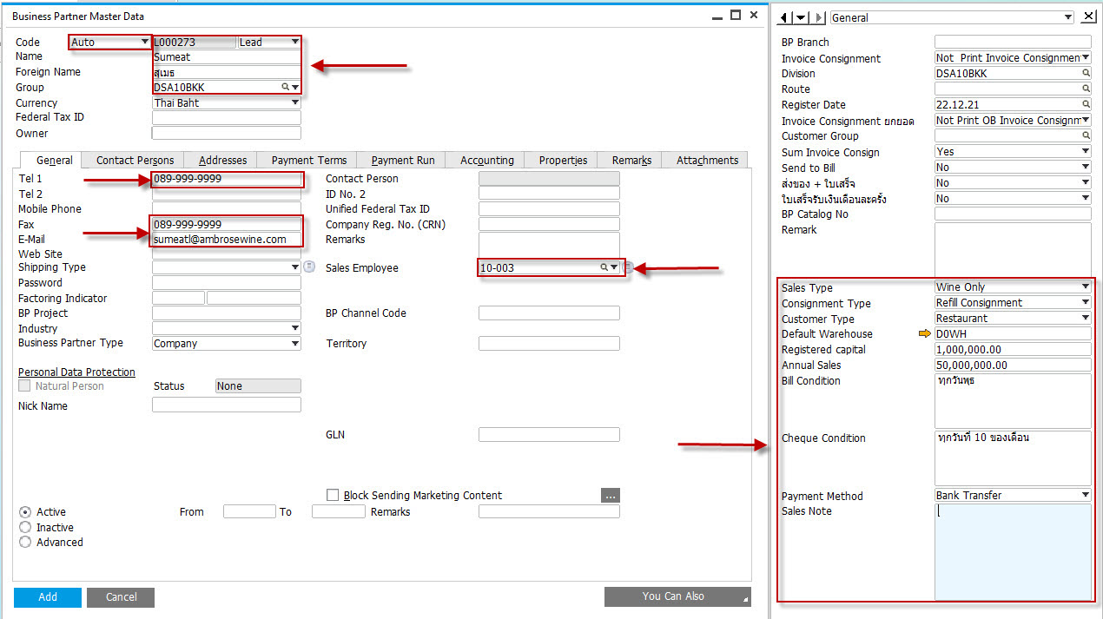The height and width of the screenshot is (619, 1103).
Task: Click the lookup icon in Route field
Action: pos(1086,89)
